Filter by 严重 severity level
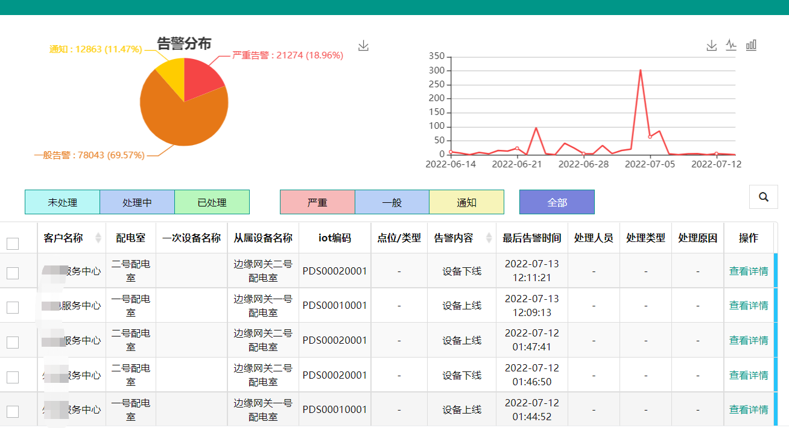Viewport: 789px width, 428px height. click(317, 202)
